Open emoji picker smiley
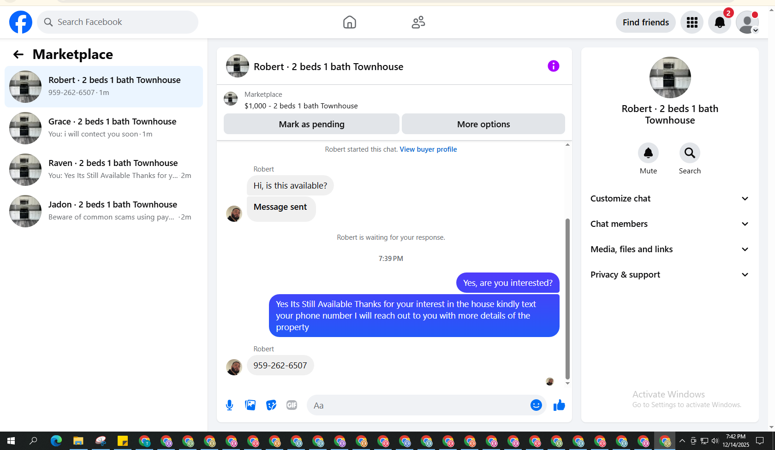 [x=536, y=405]
